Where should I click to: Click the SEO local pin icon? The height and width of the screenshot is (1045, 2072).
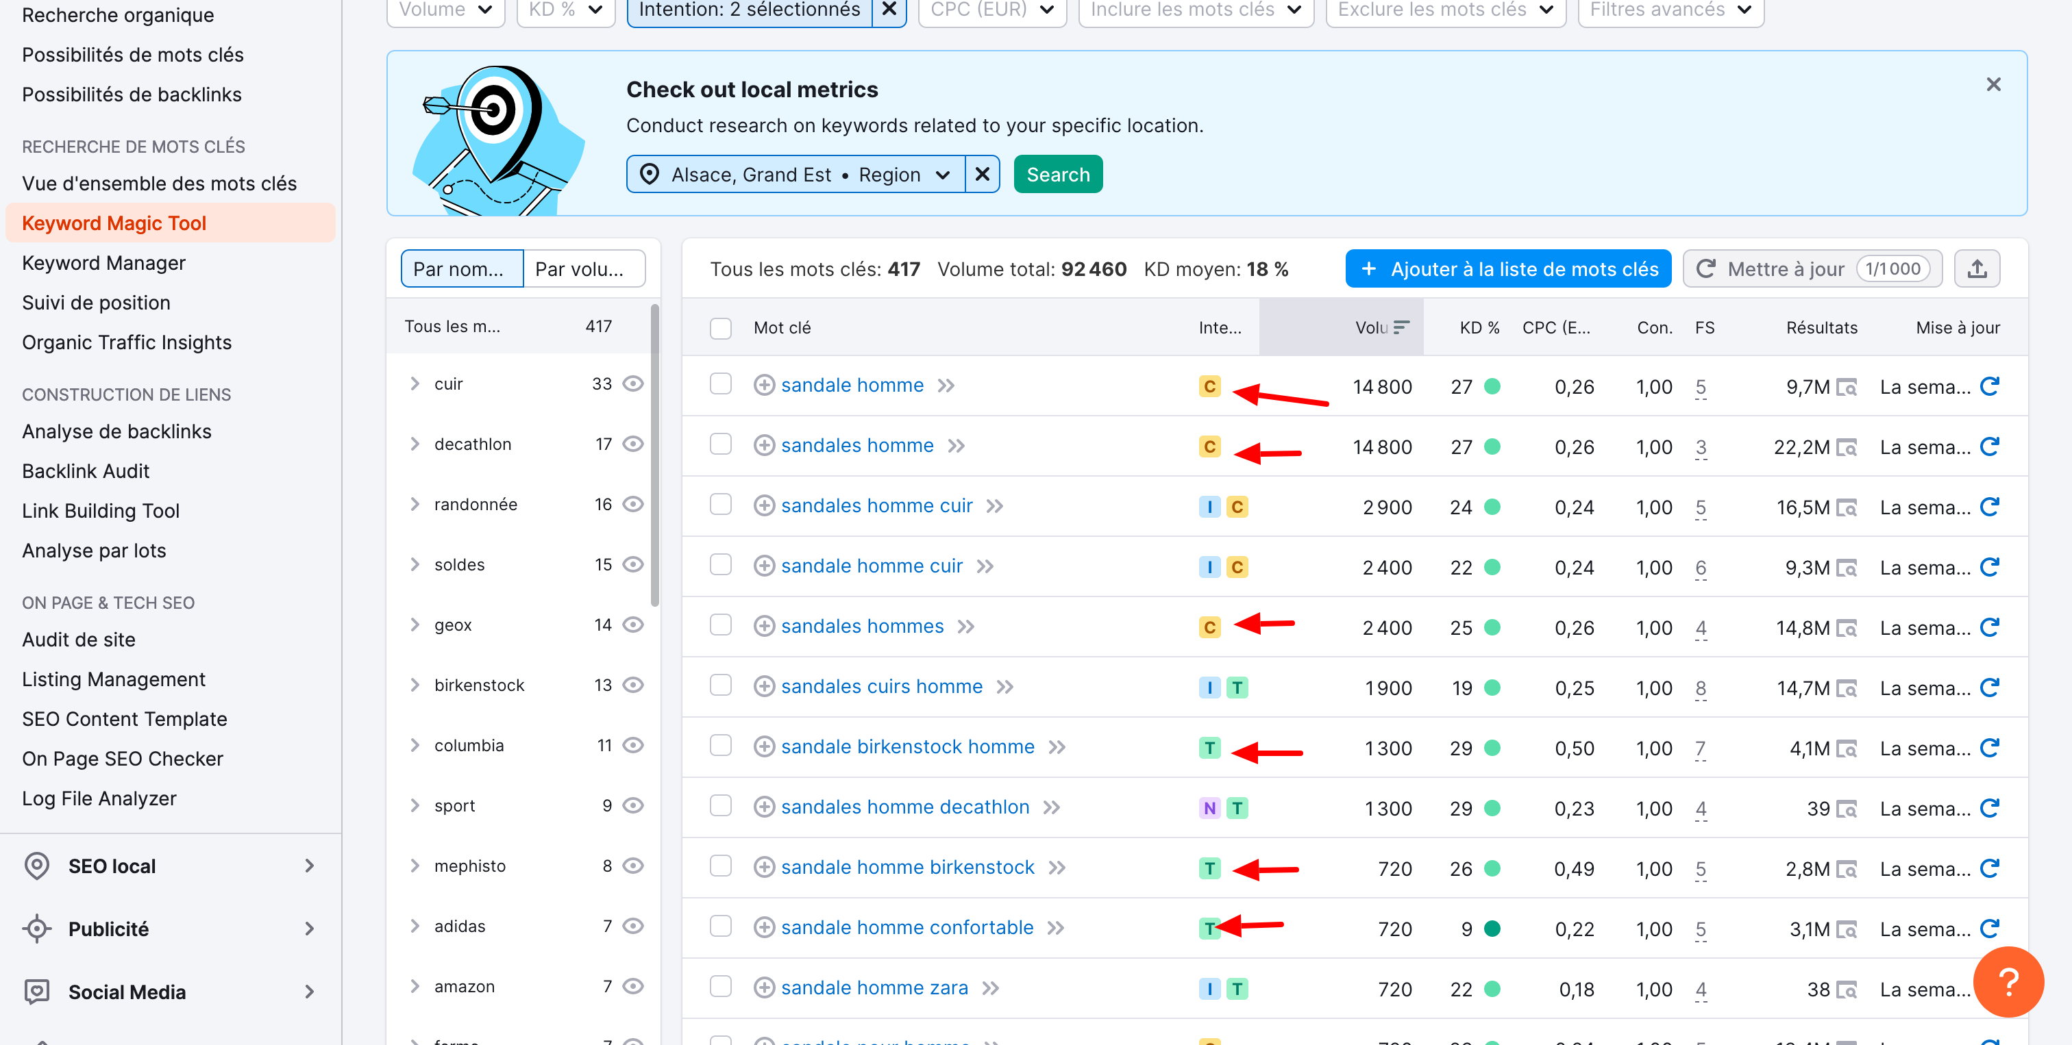point(37,866)
